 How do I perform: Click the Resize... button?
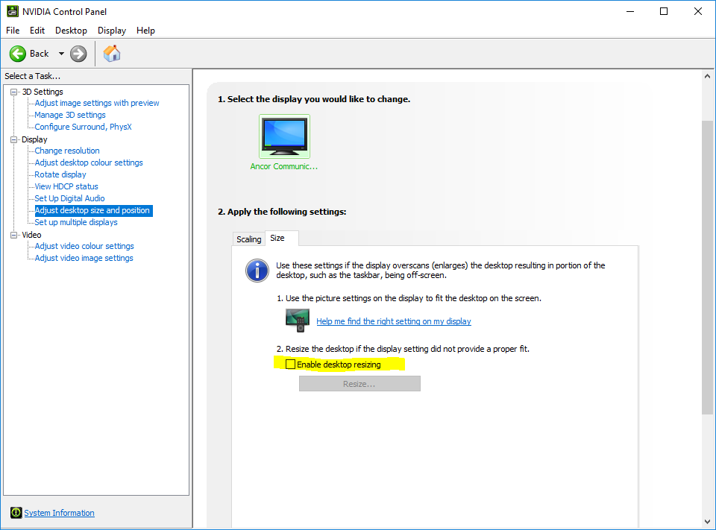click(x=359, y=384)
